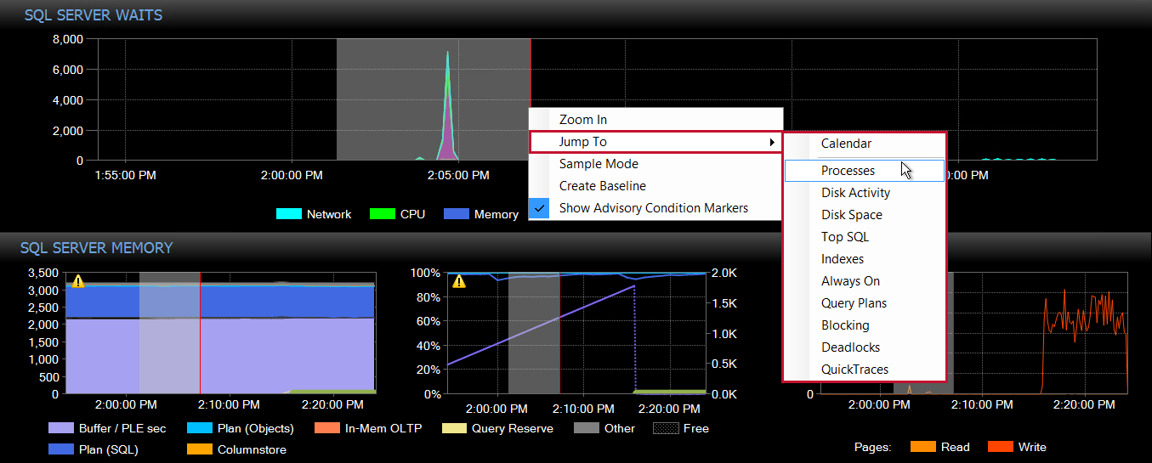This screenshot has width=1152, height=463.
Task: Jump to Calendar
Action: coord(864,144)
